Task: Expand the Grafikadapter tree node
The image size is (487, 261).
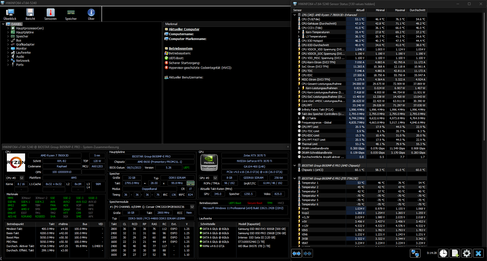Action: pos(8,44)
